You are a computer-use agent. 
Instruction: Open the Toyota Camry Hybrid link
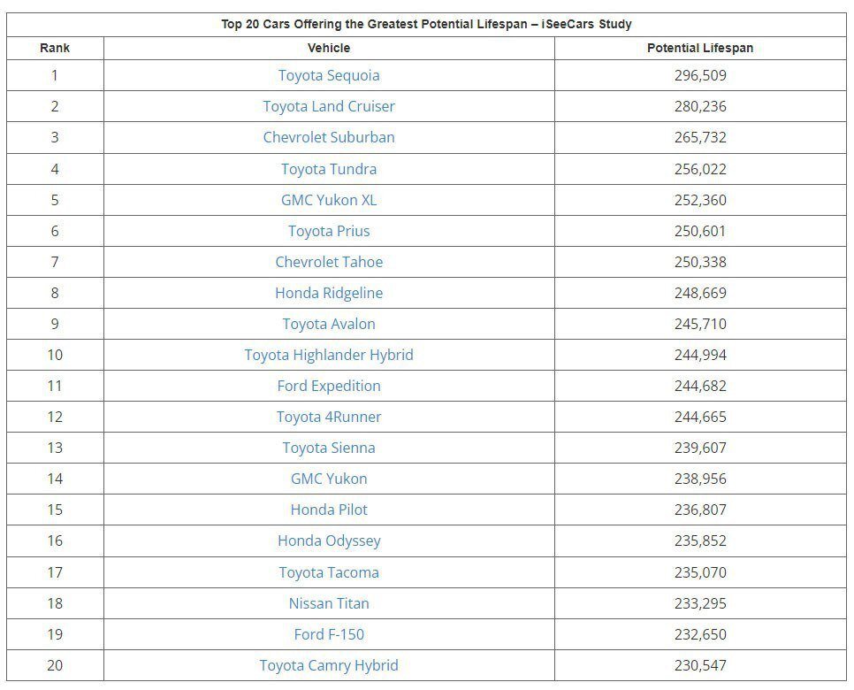(x=328, y=666)
